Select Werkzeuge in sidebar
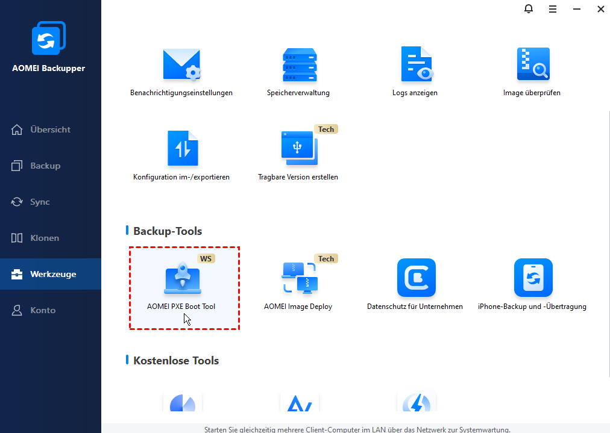 (x=51, y=274)
